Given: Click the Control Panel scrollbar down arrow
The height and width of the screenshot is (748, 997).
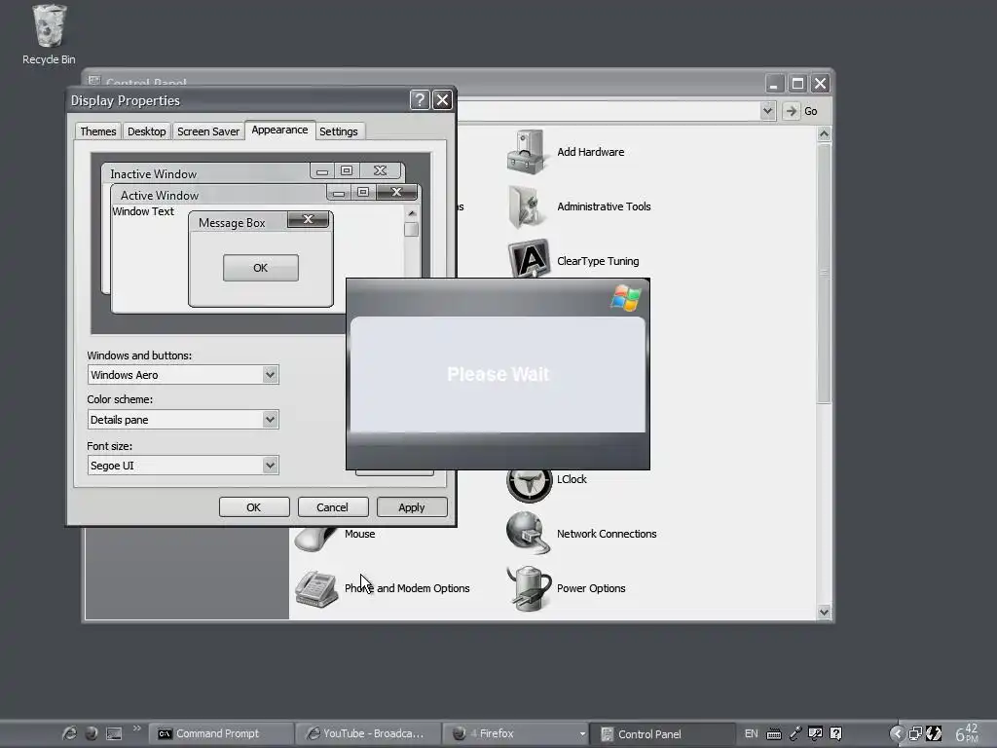Looking at the screenshot, I should coord(824,612).
